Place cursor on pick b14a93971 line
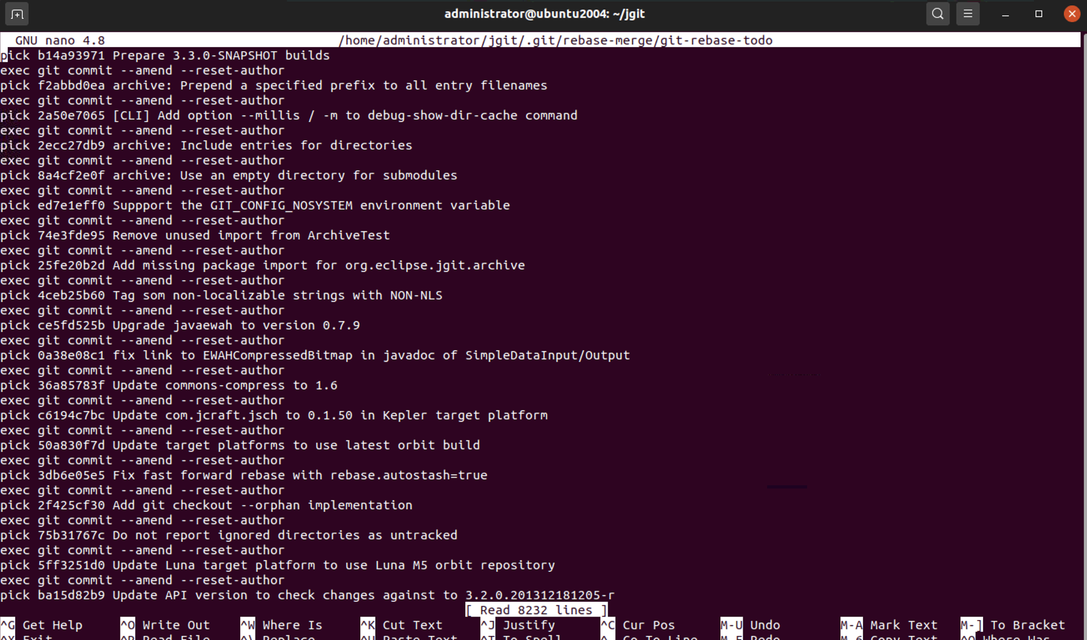This screenshot has height=640, width=1087. coord(165,55)
